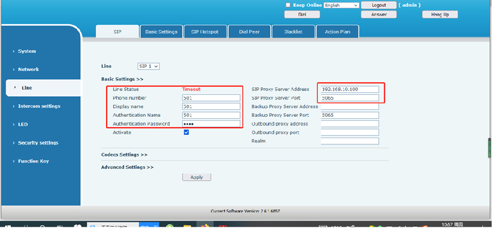
Task: Click the Authentication Password field
Action: [x=211, y=124]
